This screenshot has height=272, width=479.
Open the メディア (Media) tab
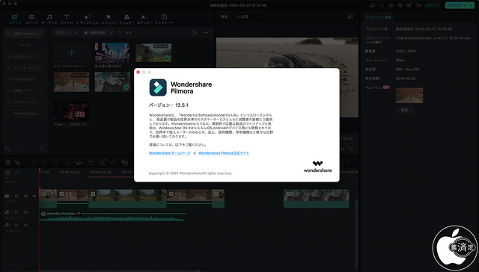click(15, 19)
